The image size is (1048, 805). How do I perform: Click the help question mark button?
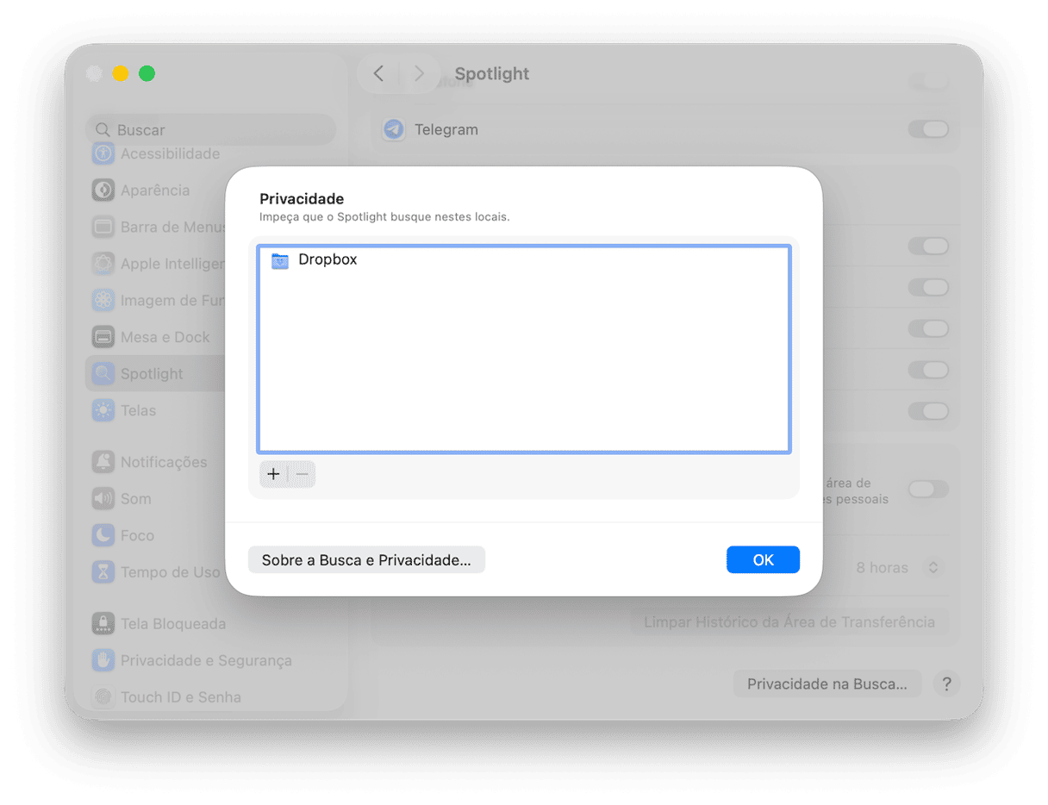click(946, 683)
